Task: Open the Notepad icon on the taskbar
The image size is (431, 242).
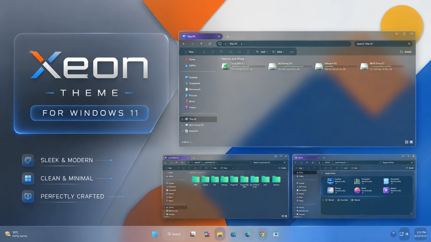Action: [276, 234]
